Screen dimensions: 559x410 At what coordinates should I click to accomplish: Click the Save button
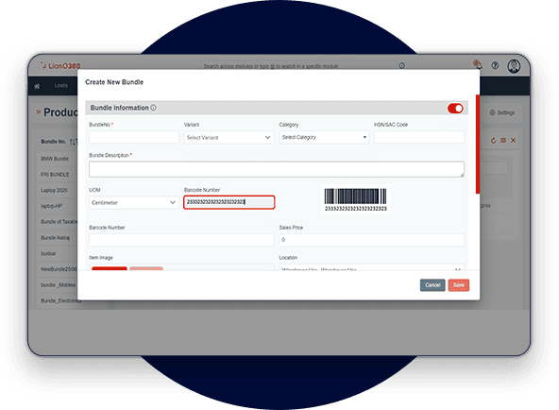[x=459, y=285]
